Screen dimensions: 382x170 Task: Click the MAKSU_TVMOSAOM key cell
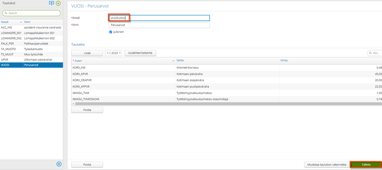pyautogui.click(x=123, y=99)
